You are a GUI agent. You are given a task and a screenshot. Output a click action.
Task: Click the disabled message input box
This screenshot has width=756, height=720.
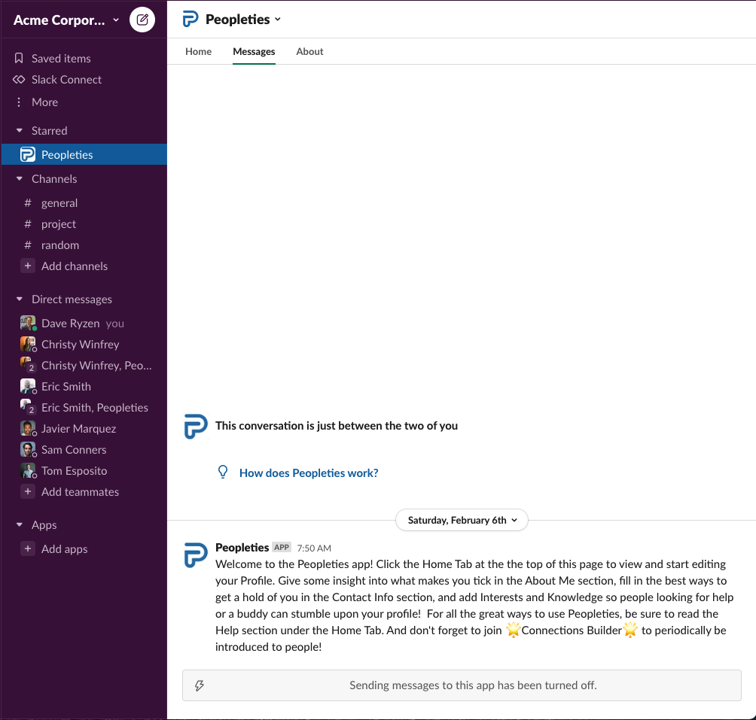tap(462, 685)
